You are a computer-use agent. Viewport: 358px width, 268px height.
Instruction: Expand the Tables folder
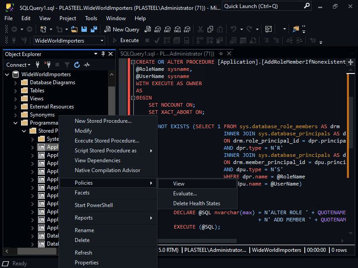[15, 91]
